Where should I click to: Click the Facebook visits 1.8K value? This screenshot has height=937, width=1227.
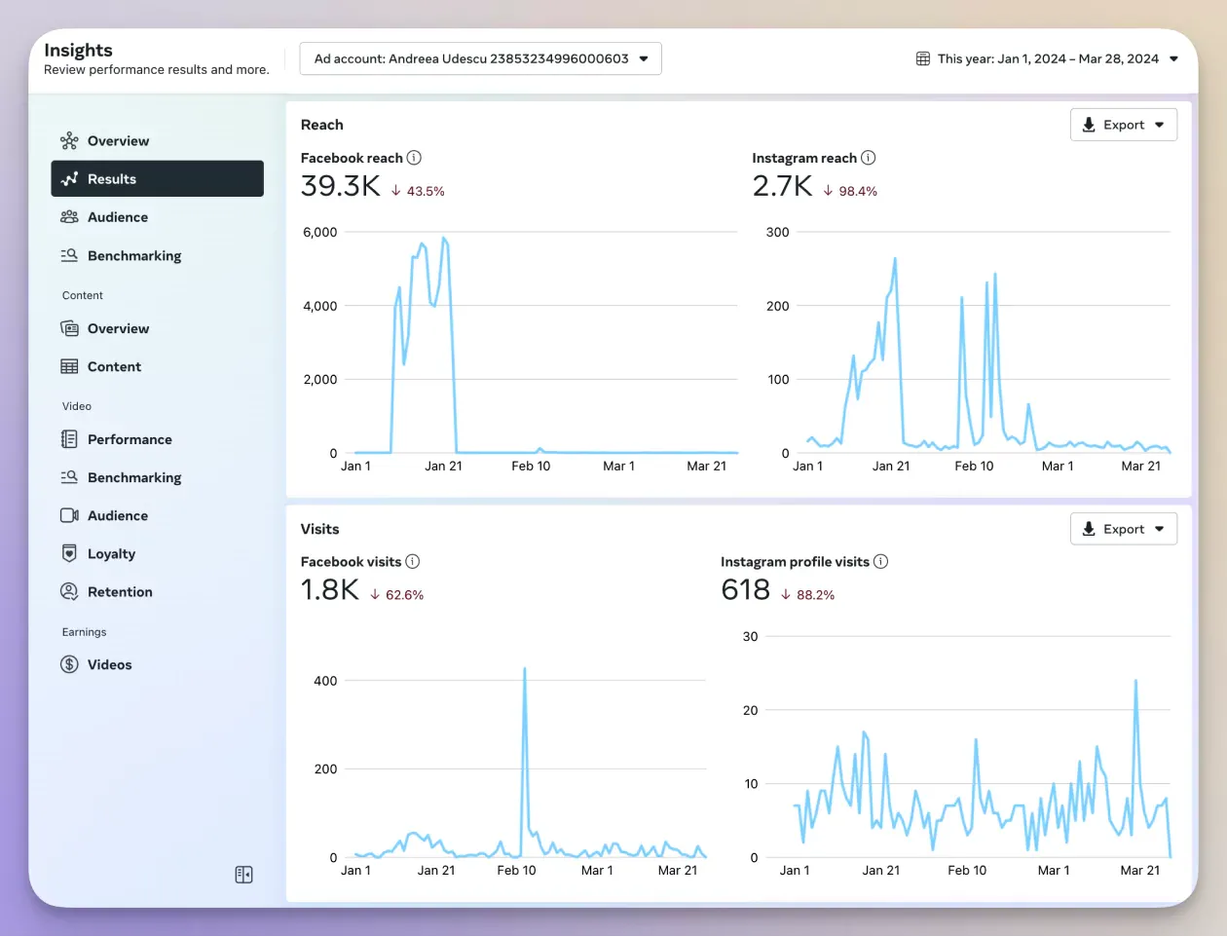(330, 589)
